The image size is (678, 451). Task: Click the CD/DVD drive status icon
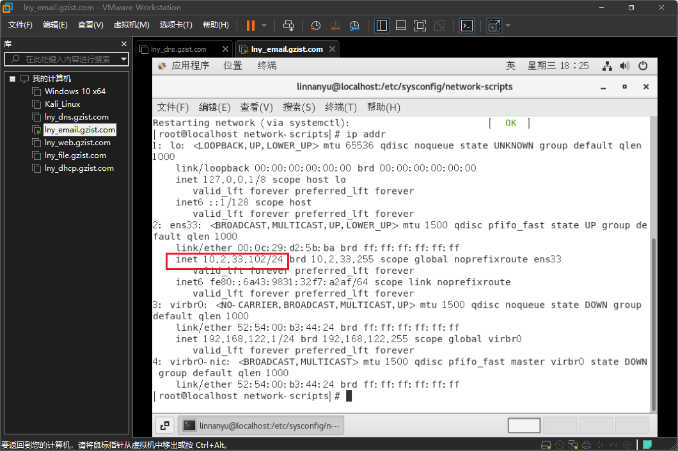(x=560, y=445)
